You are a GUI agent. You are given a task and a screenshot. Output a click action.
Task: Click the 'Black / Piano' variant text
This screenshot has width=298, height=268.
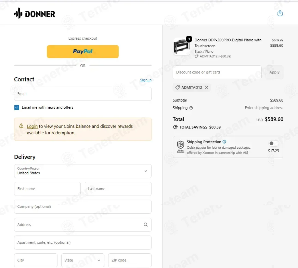(x=204, y=52)
